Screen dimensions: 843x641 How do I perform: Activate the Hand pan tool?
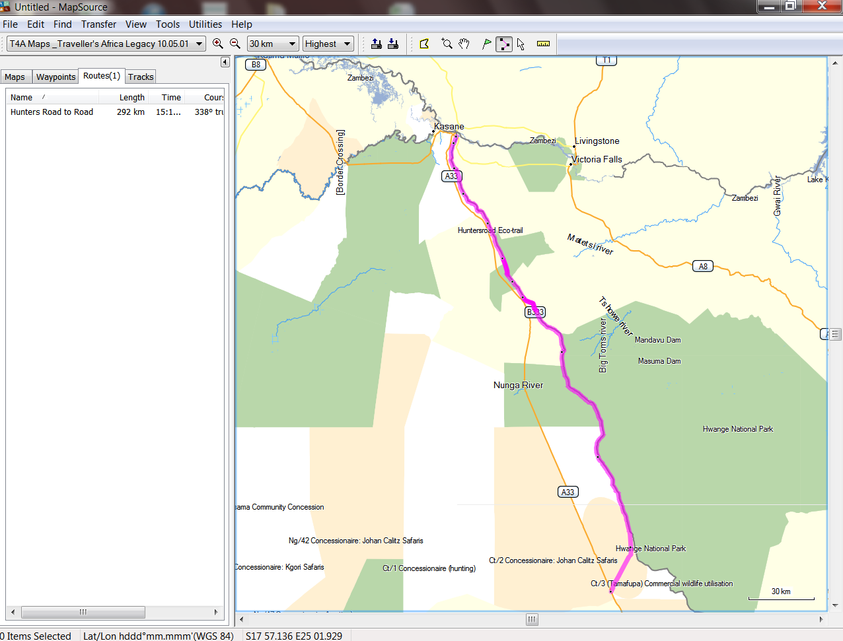point(464,44)
